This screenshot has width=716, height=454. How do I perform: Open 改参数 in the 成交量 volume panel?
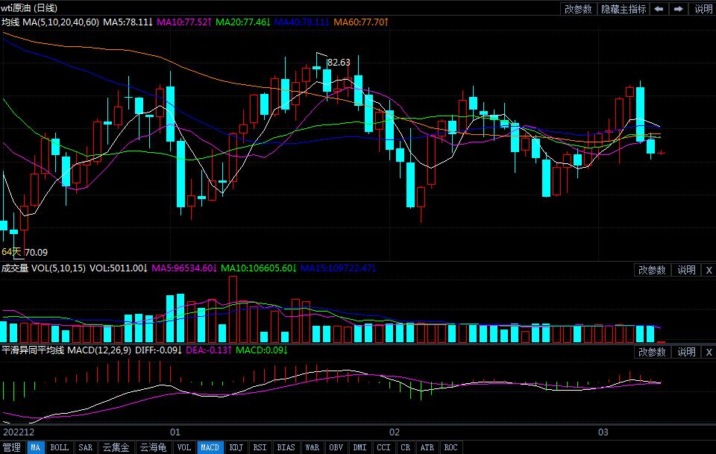pyautogui.click(x=652, y=270)
